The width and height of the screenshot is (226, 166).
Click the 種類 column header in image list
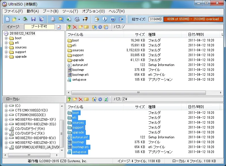[x=164, y=35]
